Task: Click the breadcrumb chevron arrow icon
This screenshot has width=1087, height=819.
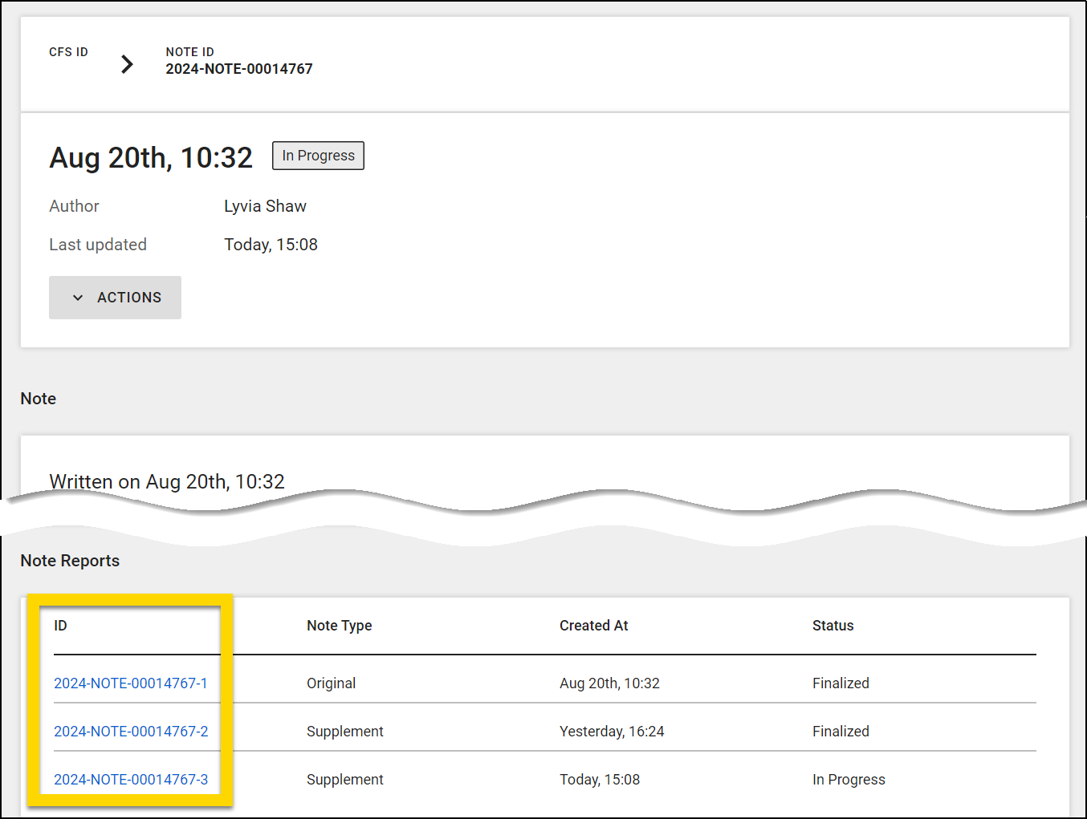Action: click(x=127, y=64)
